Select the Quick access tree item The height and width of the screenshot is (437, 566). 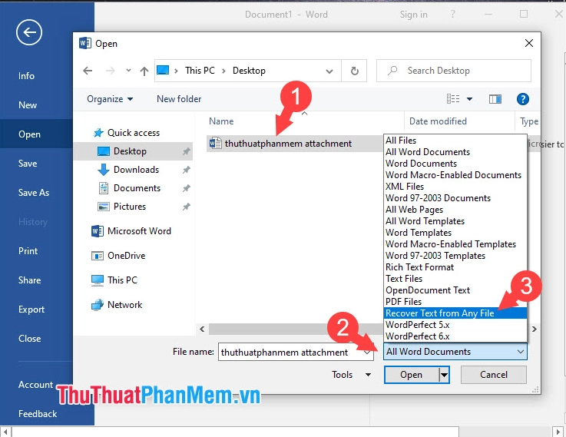127,133
